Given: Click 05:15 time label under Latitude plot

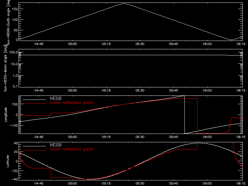Looking at the screenshot, I should (106, 183).
